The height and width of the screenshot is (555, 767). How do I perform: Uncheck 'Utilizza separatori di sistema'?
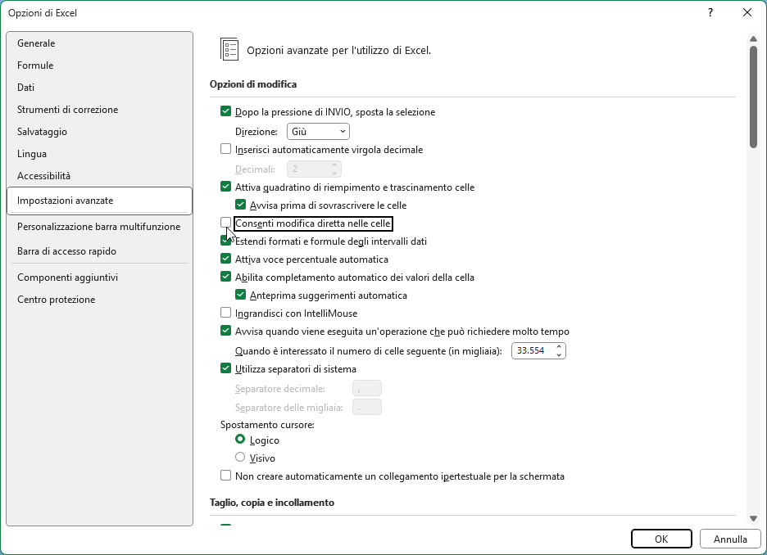point(225,368)
